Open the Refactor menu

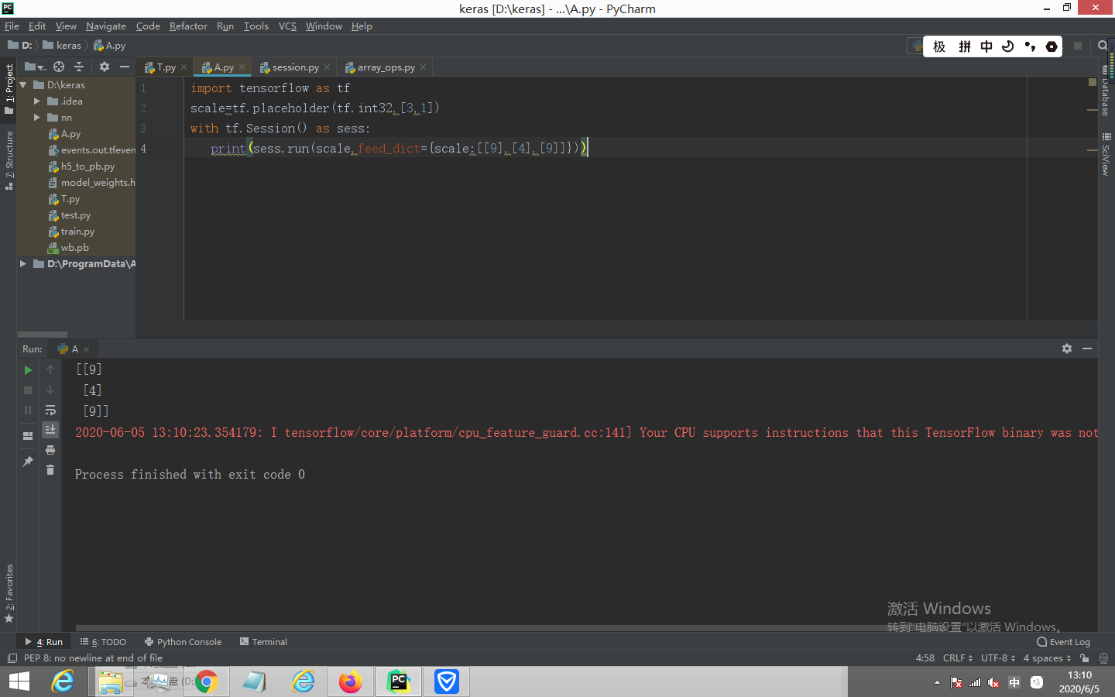click(188, 26)
